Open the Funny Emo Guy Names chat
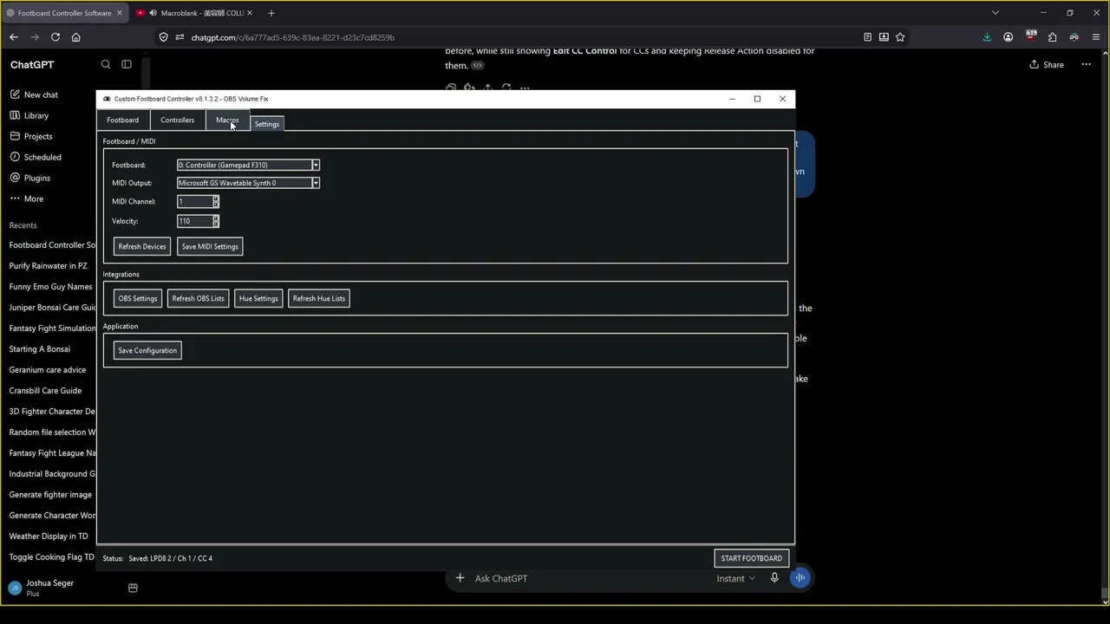Image resolution: width=1110 pixels, height=624 pixels. point(50,287)
